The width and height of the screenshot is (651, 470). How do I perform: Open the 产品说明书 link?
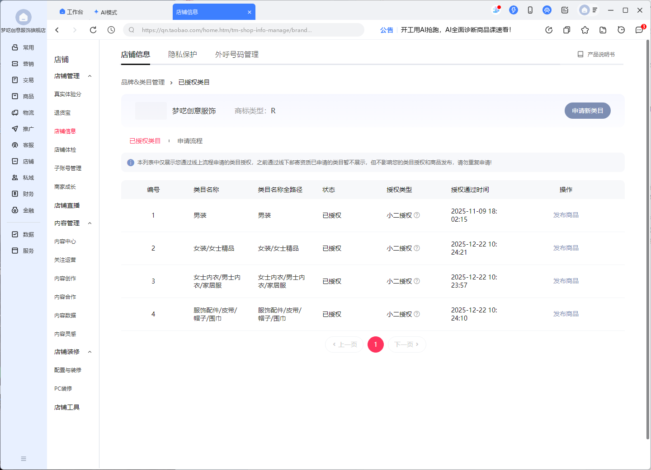coord(596,54)
